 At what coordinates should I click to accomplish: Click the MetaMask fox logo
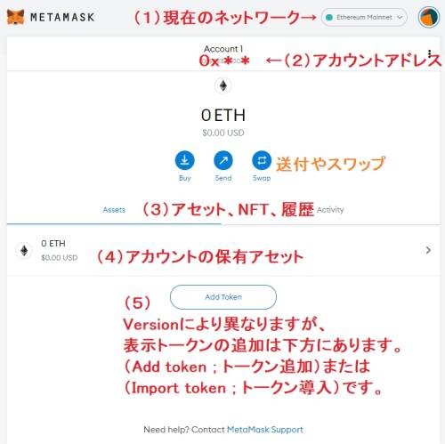point(15,17)
